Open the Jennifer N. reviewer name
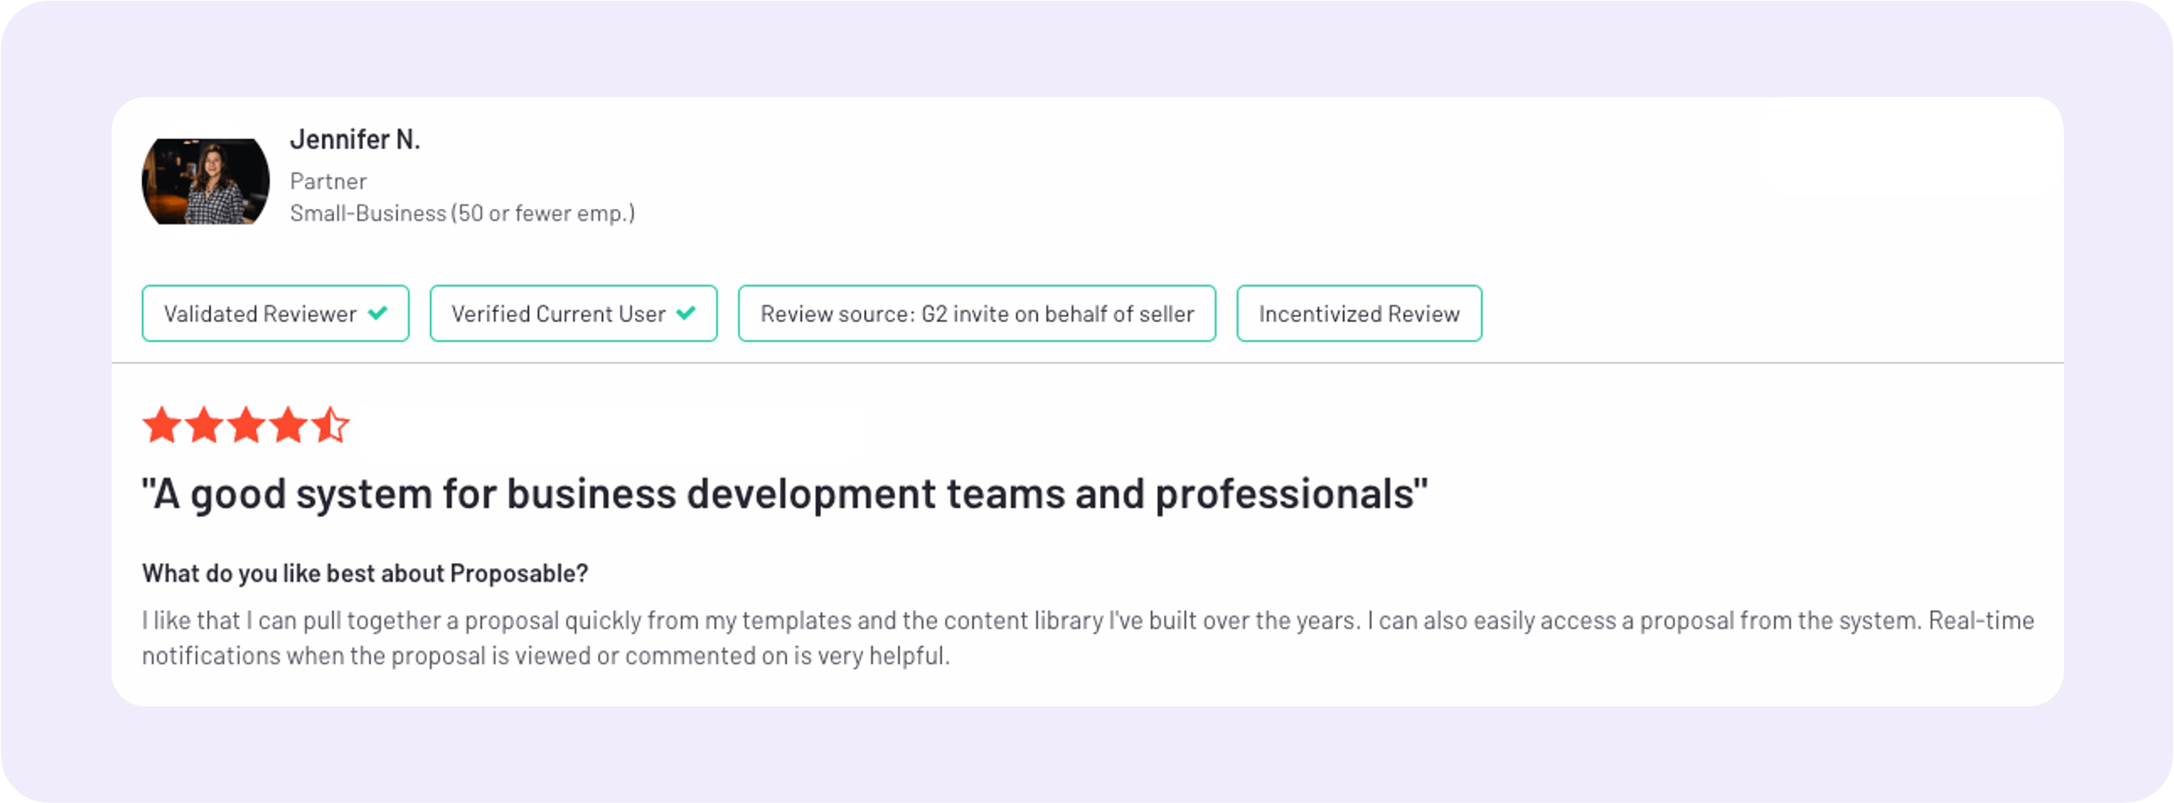This screenshot has height=803, width=2174. (x=354, y=139)
